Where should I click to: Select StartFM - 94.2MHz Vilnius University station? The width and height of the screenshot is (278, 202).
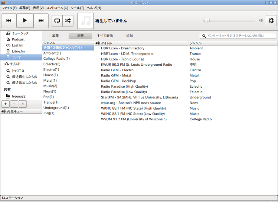click(186, 97)
